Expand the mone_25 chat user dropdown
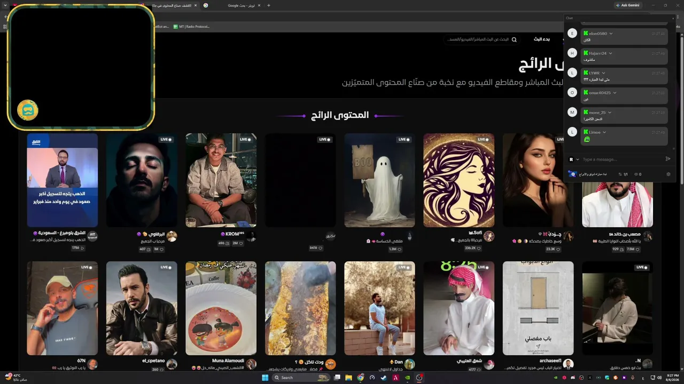This screenshot has height=384, width=684. (x=610, y=113)
